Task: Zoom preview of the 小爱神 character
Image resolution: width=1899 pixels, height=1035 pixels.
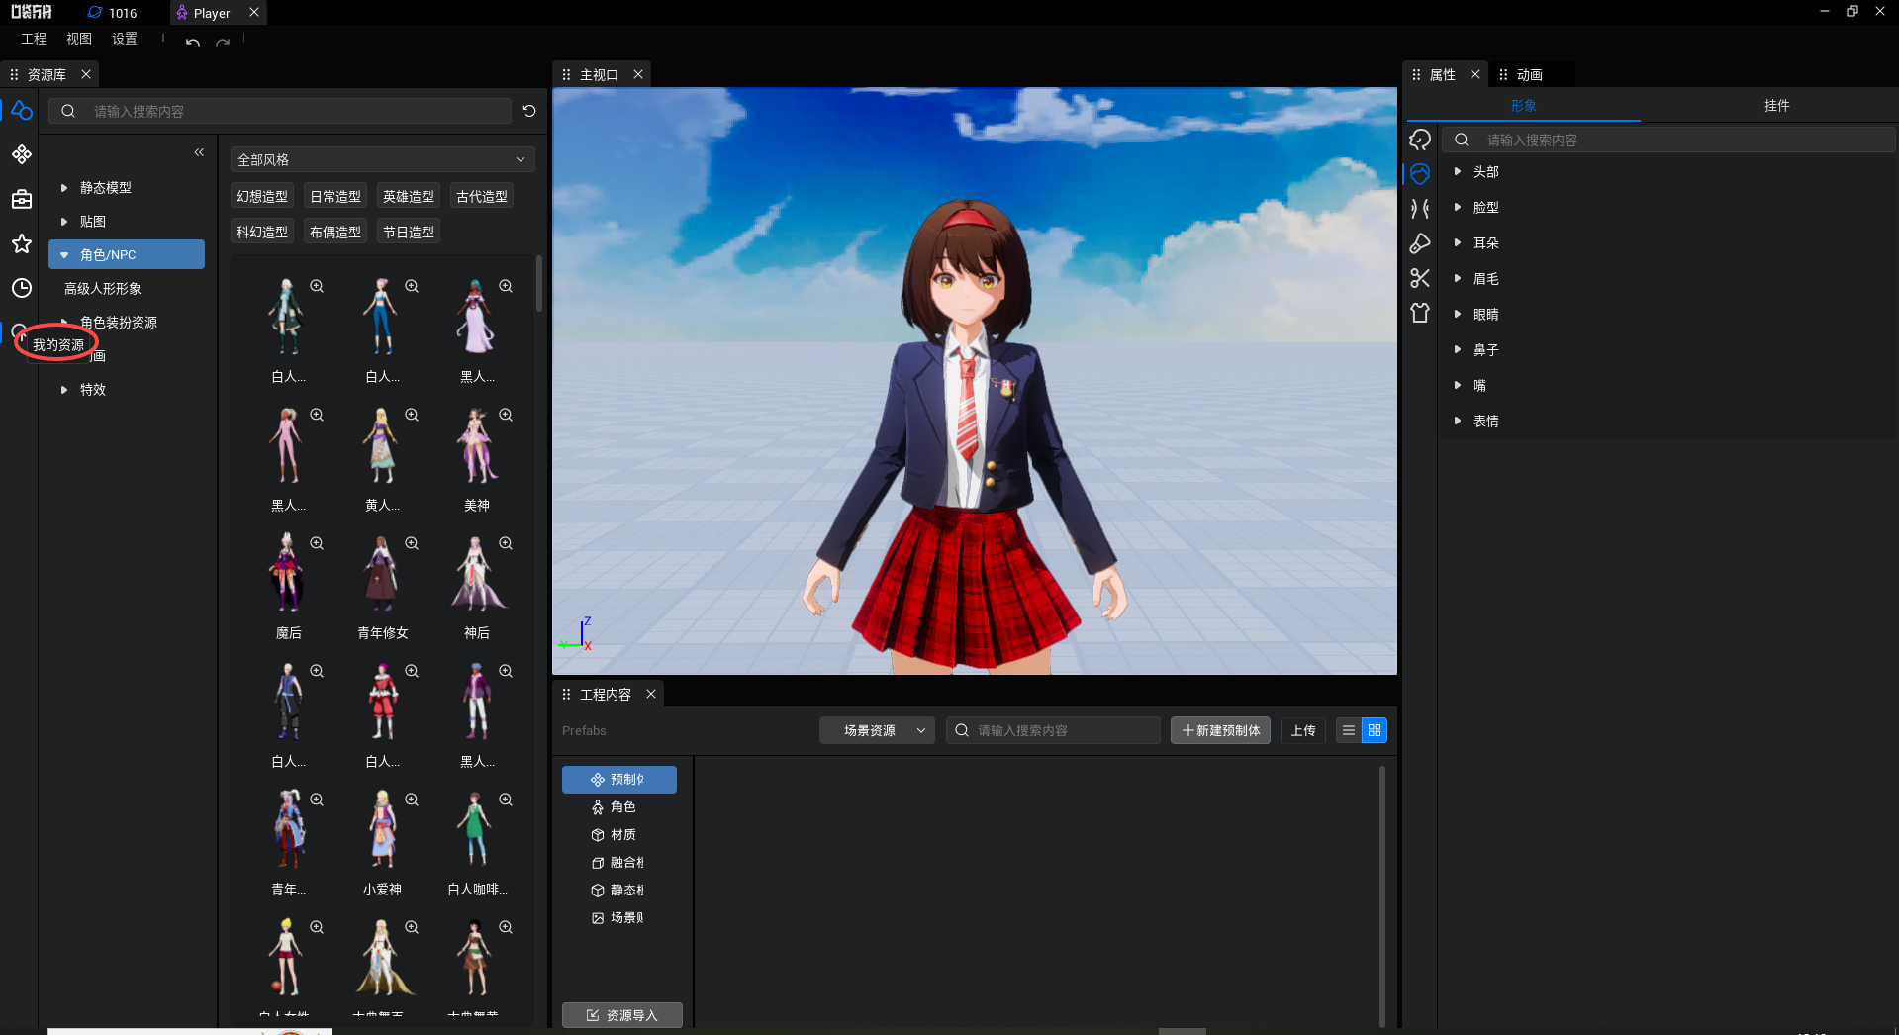Action: coord(412,800)
